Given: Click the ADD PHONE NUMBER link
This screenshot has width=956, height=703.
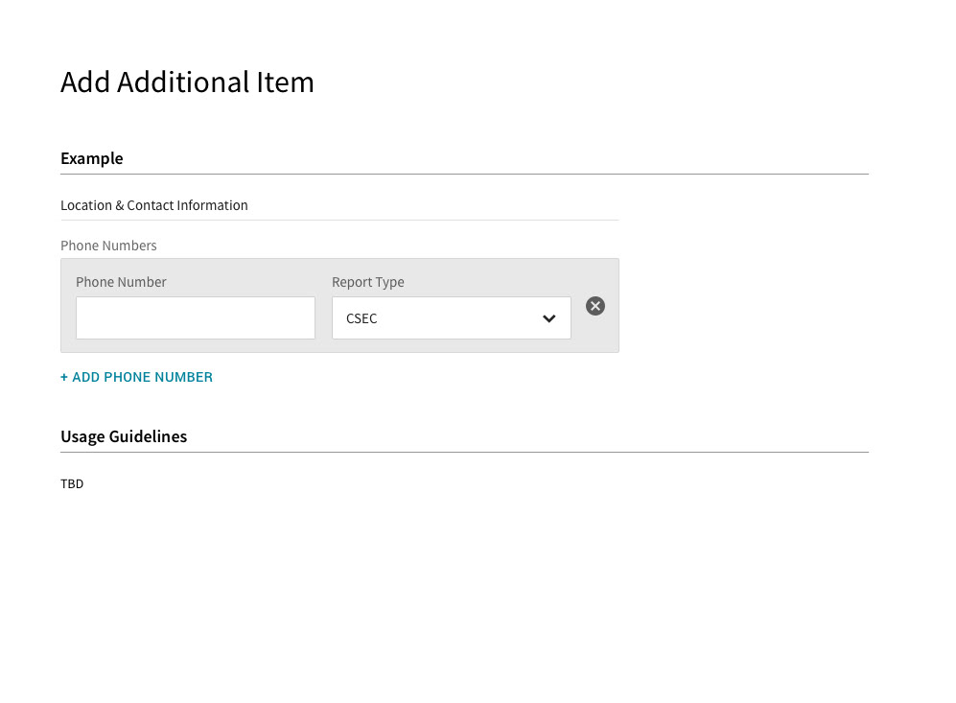Looking at the screenshot, I should click(136, 378).
